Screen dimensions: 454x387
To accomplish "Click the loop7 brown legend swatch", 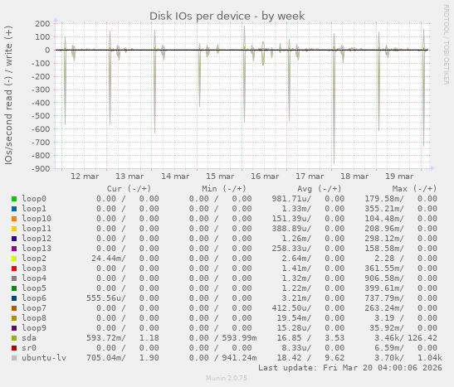I will (x=14, y=308).
